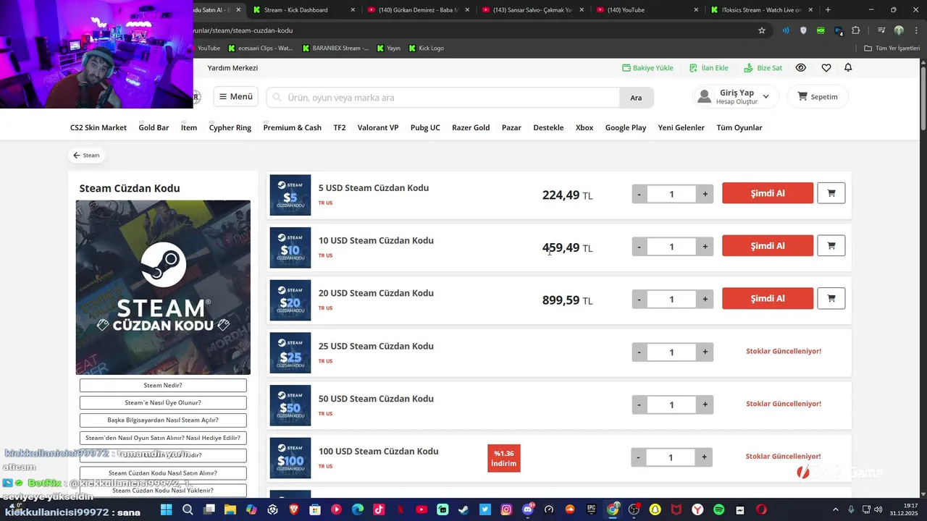Image resolution: width=927 pixels, height=521 pixels.
Task: Increase quantity for 5 USD Steam code
Action: coord(705,194)
